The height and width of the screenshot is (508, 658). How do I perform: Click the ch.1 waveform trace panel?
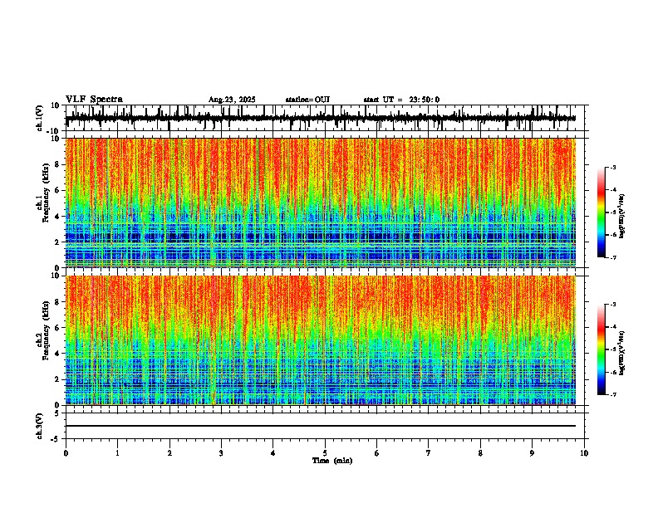pyautogui.click(x=324, y=118)
